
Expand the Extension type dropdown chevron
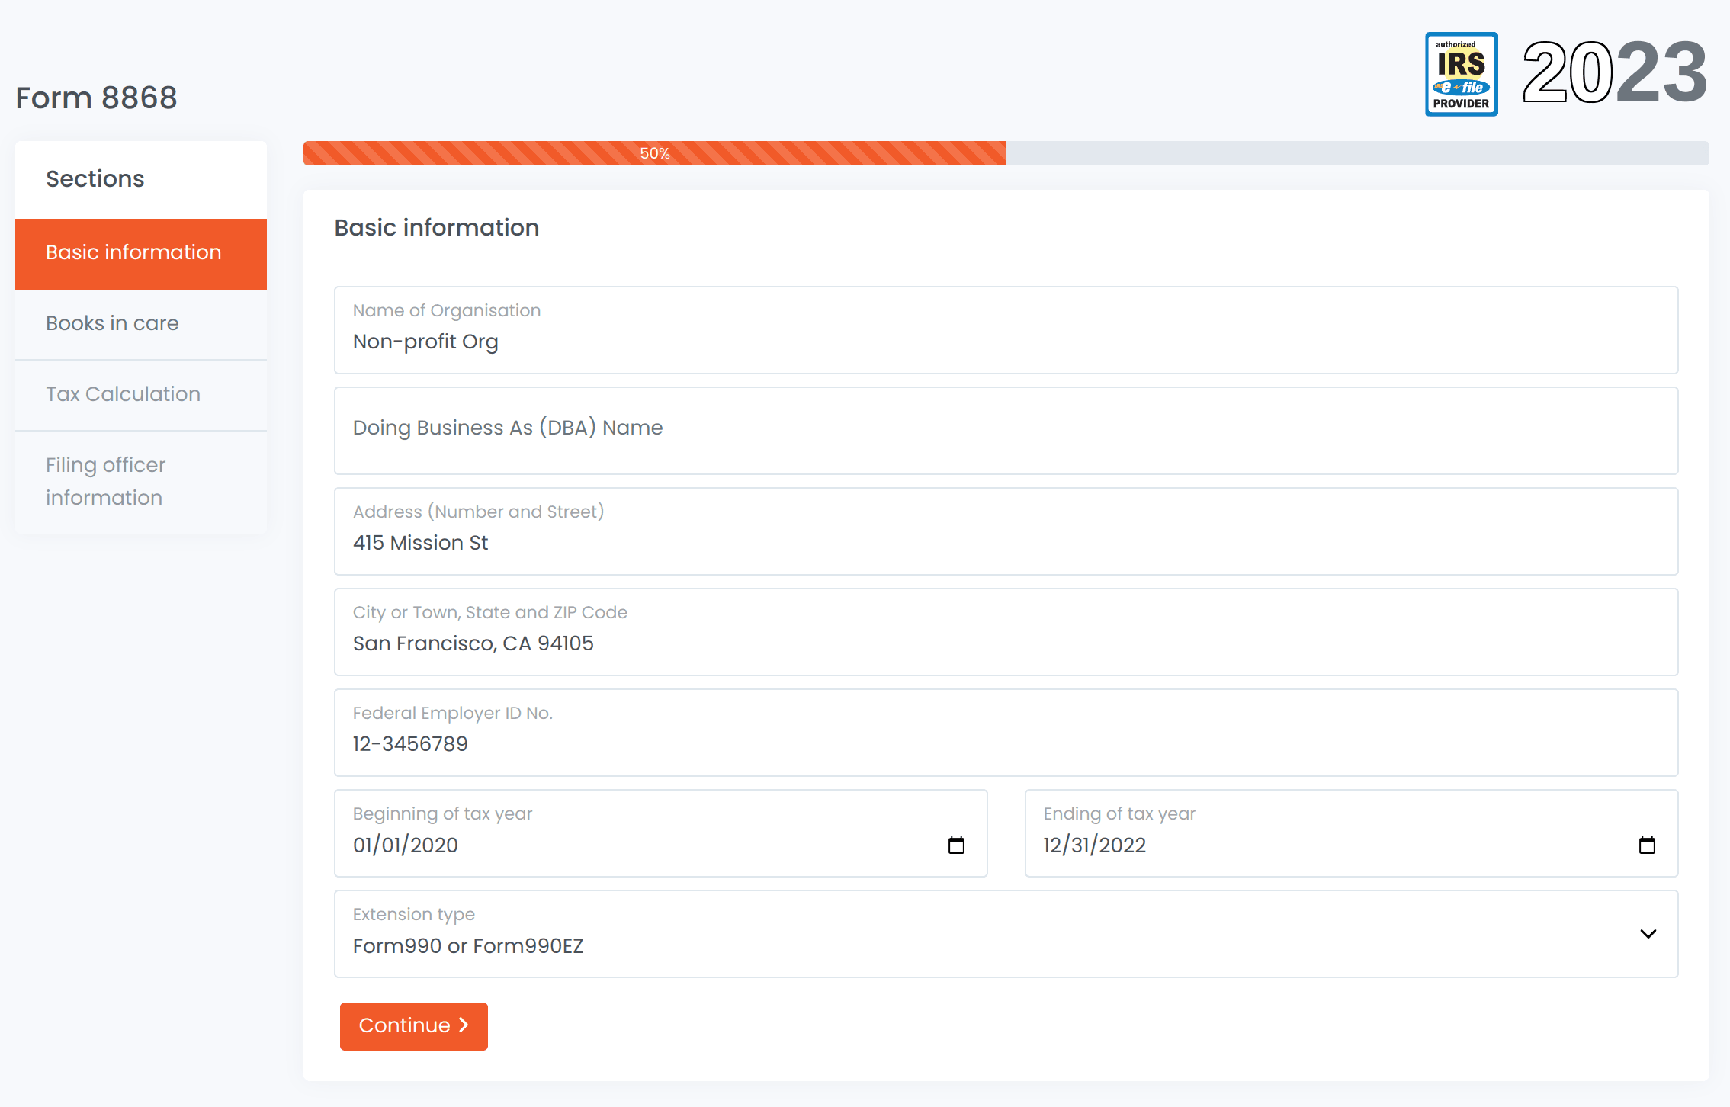(x=1648, y=934)
